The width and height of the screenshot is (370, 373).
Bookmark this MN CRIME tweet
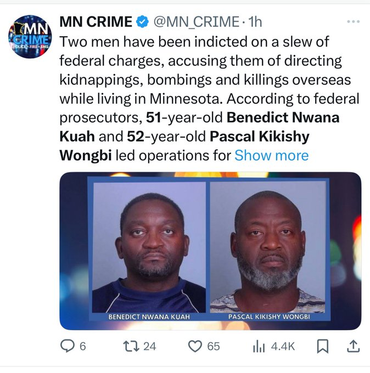(x=323, y=346)
